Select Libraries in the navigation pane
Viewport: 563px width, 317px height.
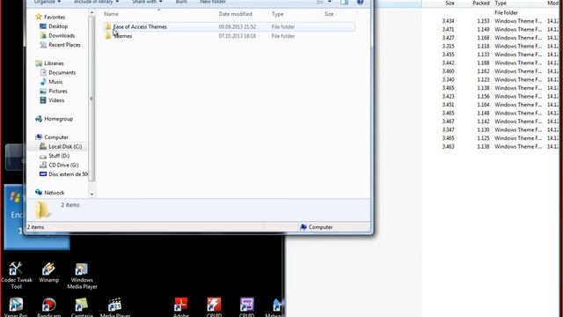(54, 63)
